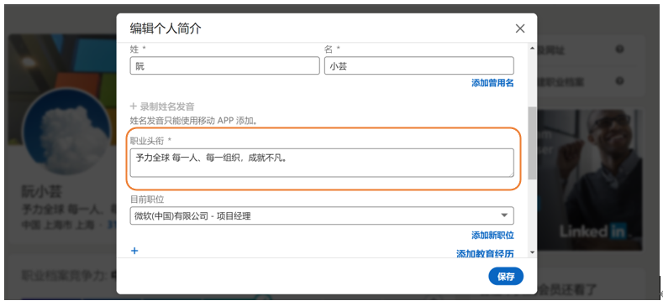
Task: Click the 录制姓名发音 plus option
Action: click(x=162, y=106)
